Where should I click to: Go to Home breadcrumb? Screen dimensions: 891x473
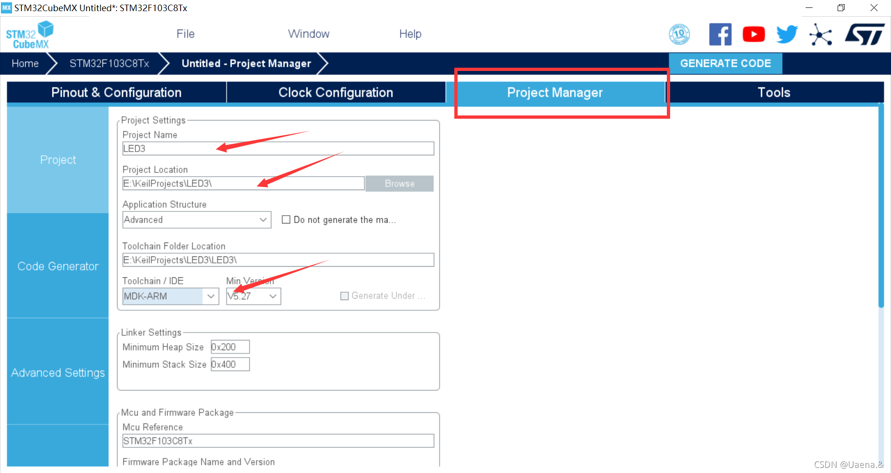[25, 64]
